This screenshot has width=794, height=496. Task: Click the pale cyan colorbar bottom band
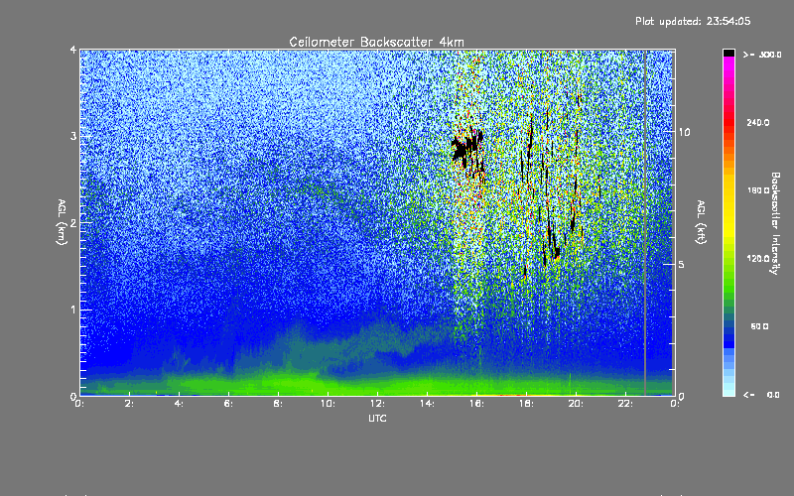tap(728, 391)
